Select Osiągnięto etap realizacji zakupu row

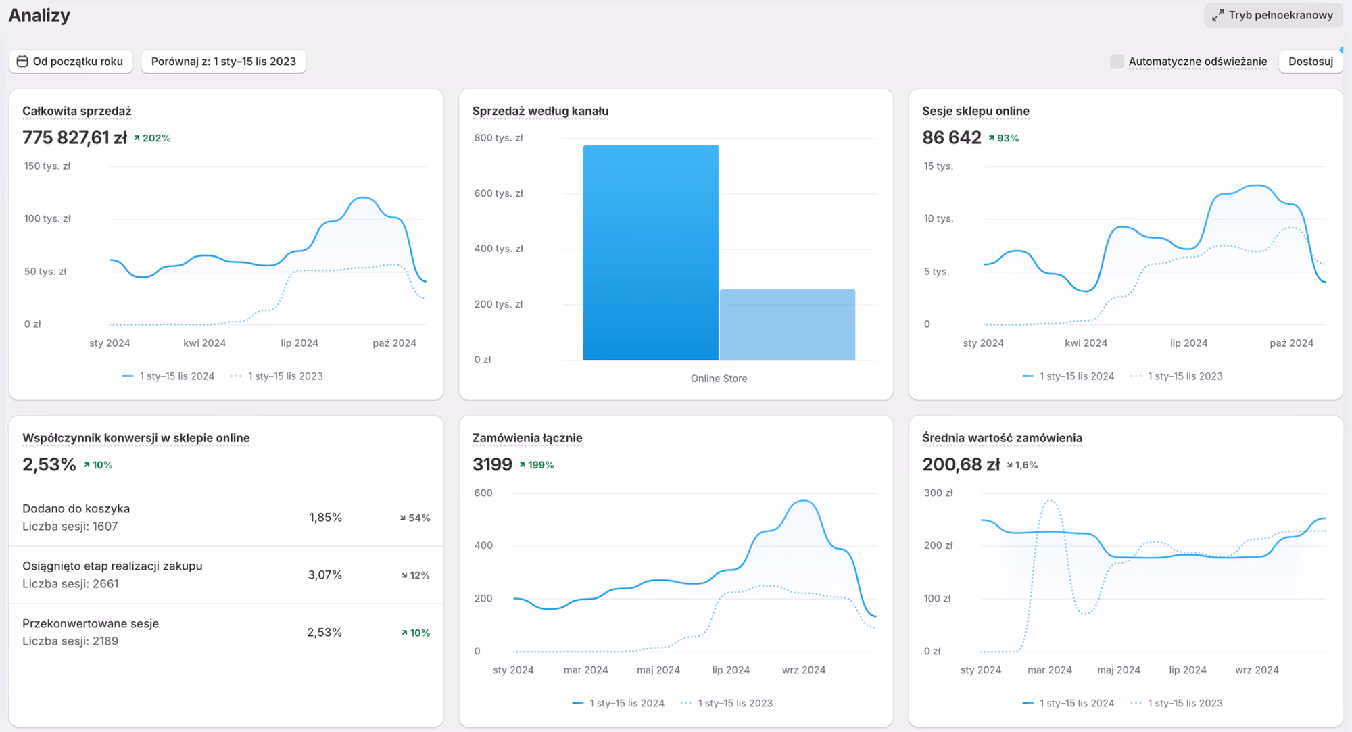(226, 575)
